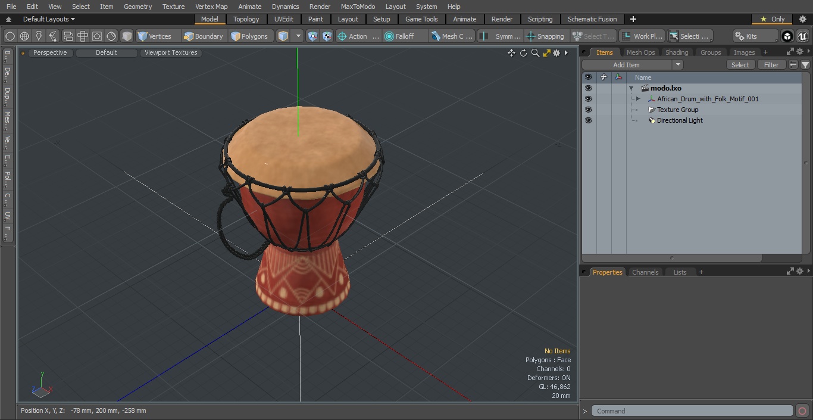This screenshot has width=813, height=420.
Task: Click the pen-shaped tool icon
Action: click(x=39, y=36)
